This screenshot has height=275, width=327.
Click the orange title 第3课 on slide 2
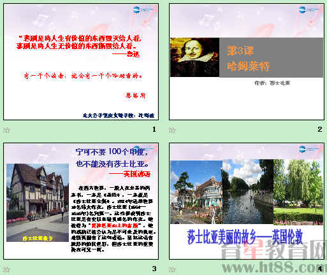pyautogui.click(x=240, y=51)
